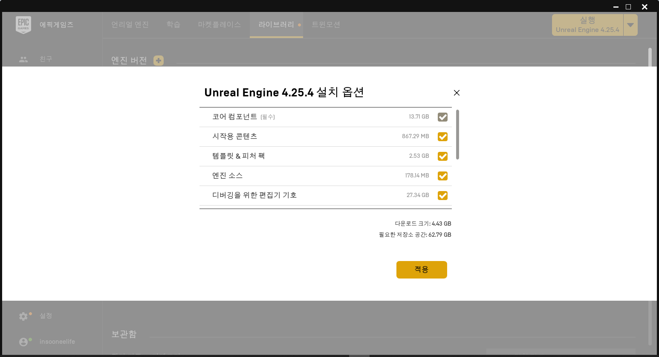Uncheck the 템플릿 & 피처 팩 checkbox
Screen dimensions: 659x357
tap(442, 156)
